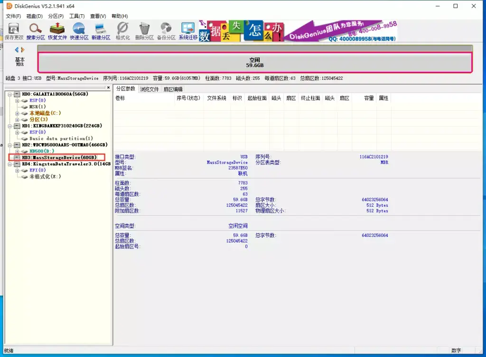Select 本地磁盘(C:) in the tree
486x357 pixels.
pos(45,113)
